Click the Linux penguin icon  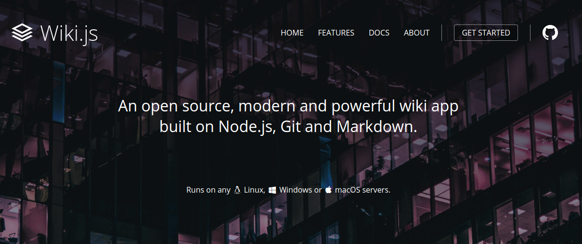tap(237, 190)
